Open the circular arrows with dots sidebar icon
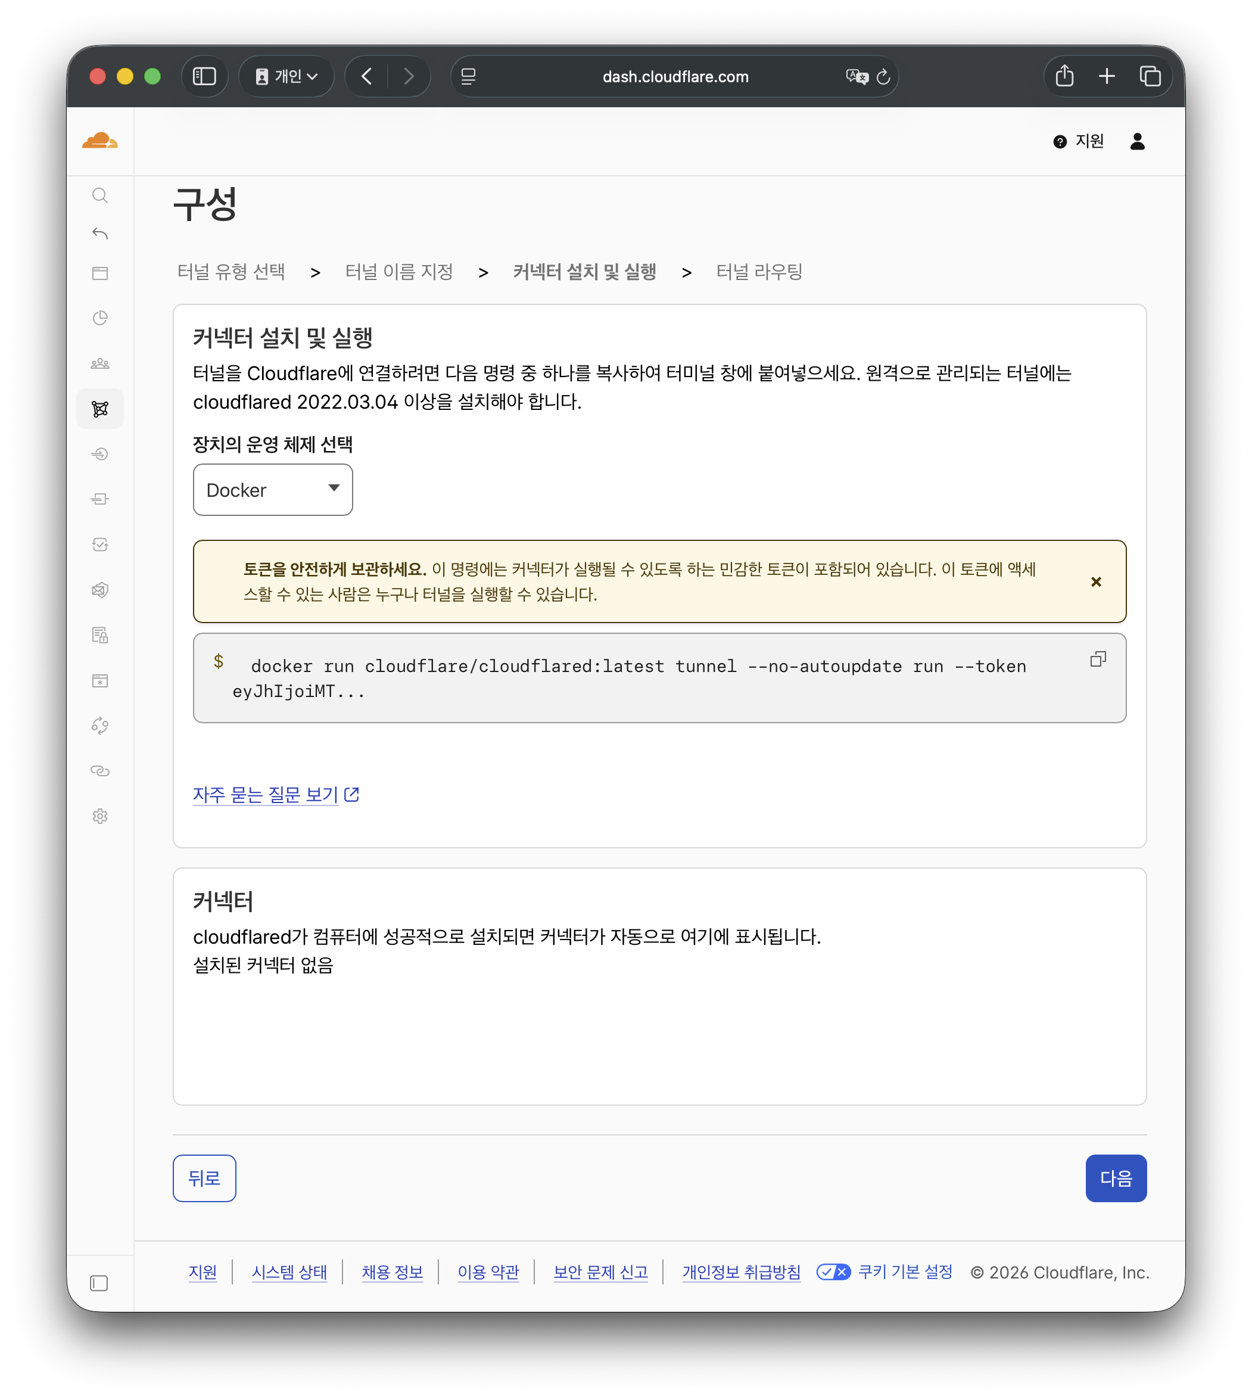This screenshot has height=1400, width=1252. [99, 726]
